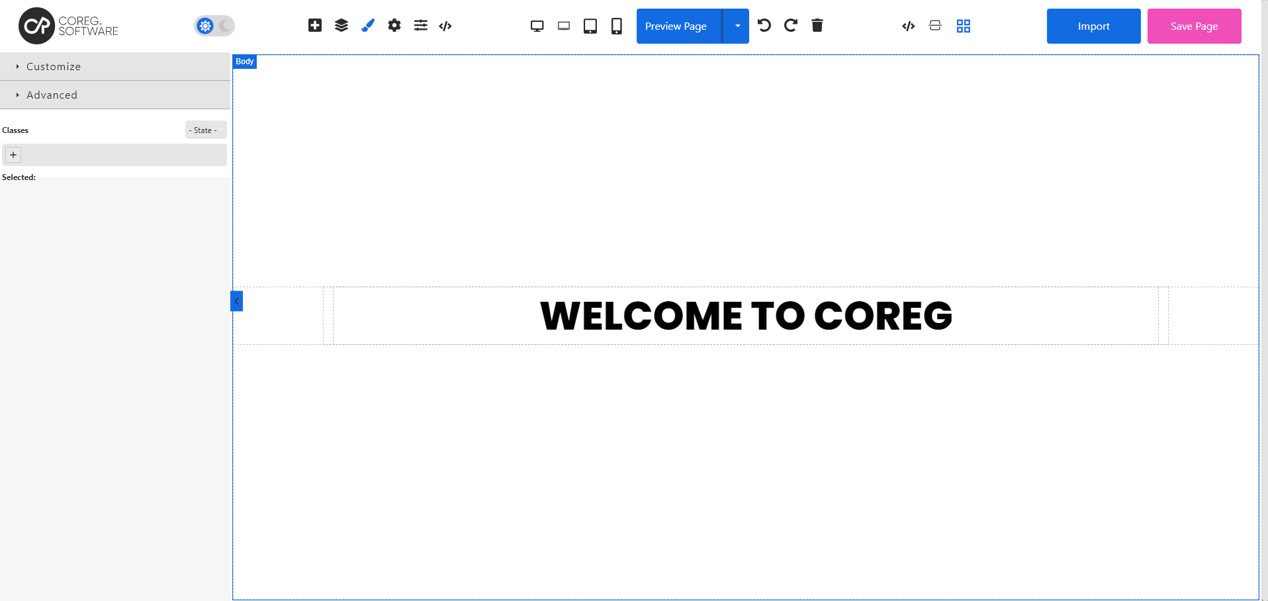Open the sliders traits icon
This screenshot has height=601, width=1268.
click(421, 25)
